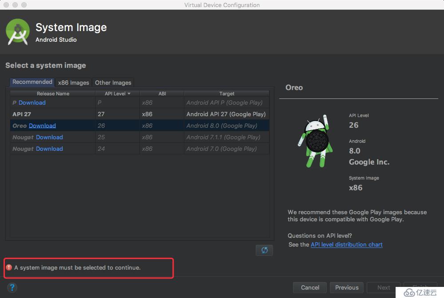The width and height of the screenshot is (444, 298).
Task: Click the refresh system images icon
Action: (x=264, y=250)
